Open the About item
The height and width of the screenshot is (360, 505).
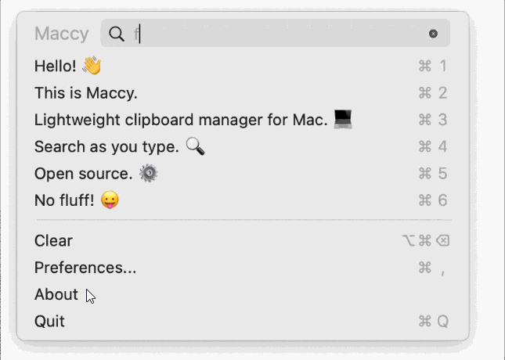pyautogui.click(x=243, y=294)
